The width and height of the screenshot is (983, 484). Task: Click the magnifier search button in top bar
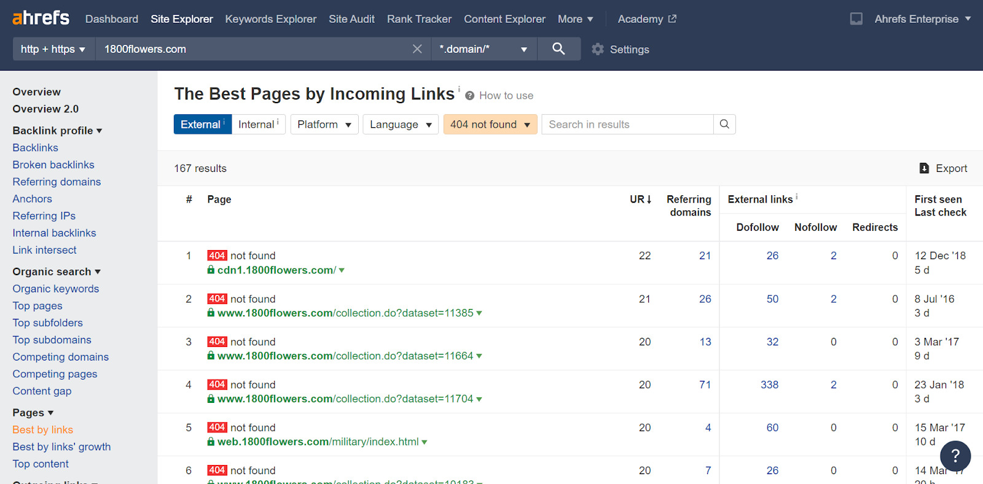pyautogui.click(x=558, y=49)
